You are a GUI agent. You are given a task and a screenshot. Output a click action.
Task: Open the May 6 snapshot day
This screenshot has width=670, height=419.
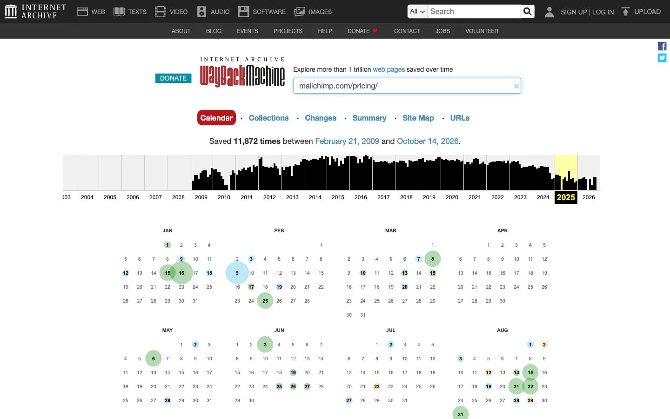(154, 358)
